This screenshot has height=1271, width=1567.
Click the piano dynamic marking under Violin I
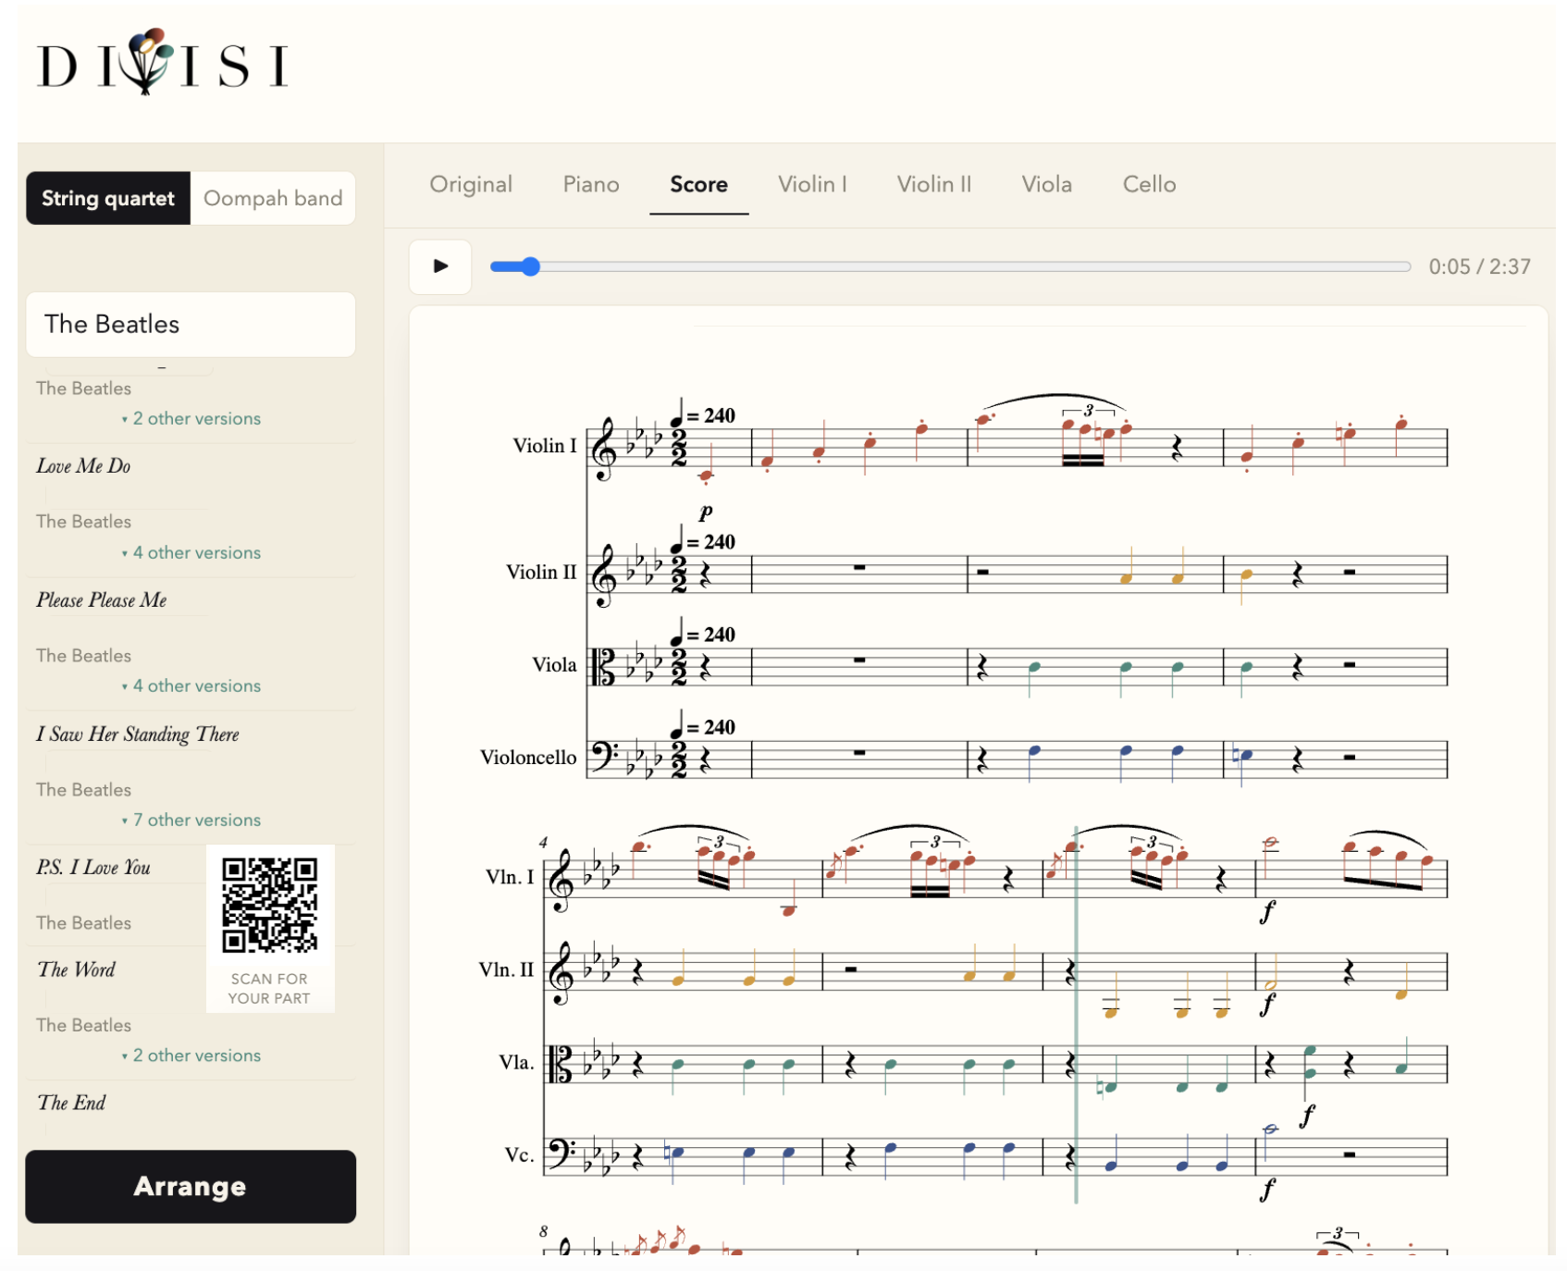tap(706, 512)
